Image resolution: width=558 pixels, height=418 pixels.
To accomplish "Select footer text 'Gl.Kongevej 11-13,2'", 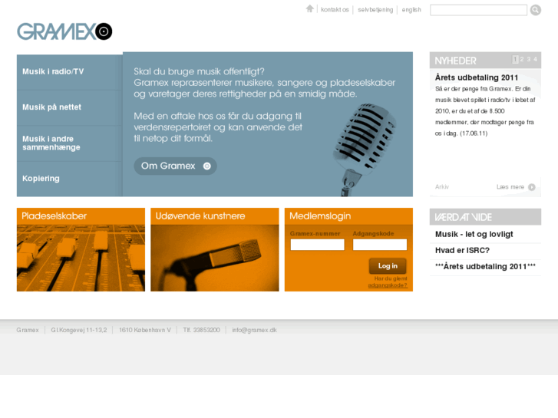I will tap(78, 330).
